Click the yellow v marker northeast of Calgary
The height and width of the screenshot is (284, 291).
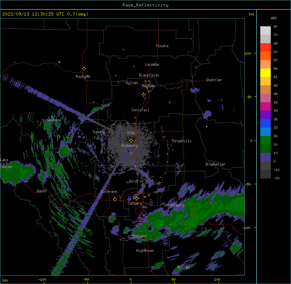coord(145,197)
